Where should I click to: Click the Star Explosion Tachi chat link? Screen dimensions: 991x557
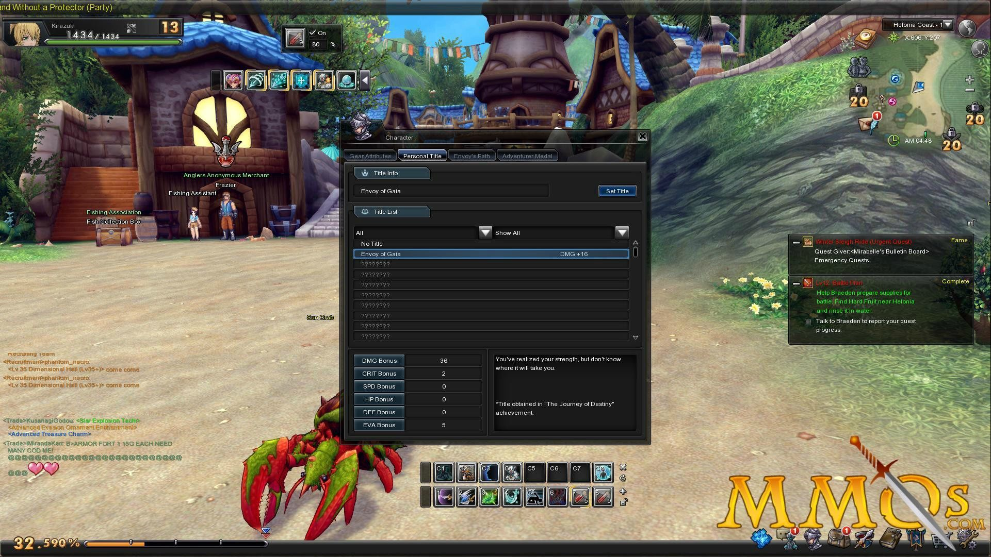pos(108,421)
